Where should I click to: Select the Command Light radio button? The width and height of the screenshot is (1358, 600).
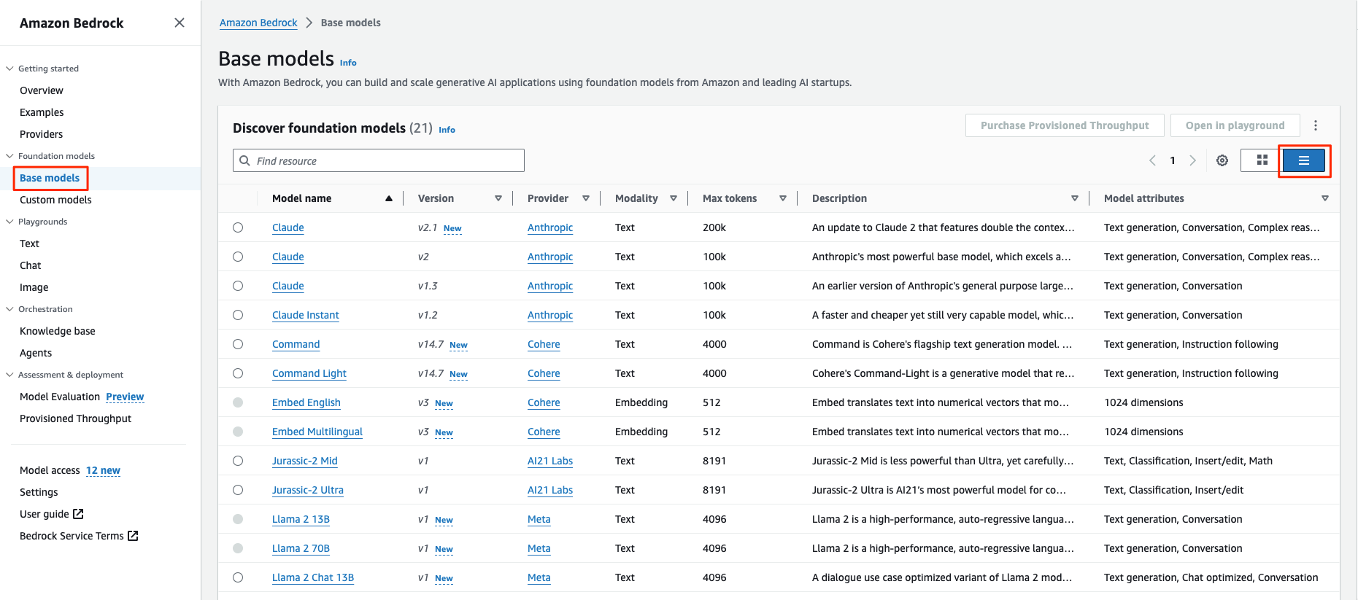(x=238, y=373)
